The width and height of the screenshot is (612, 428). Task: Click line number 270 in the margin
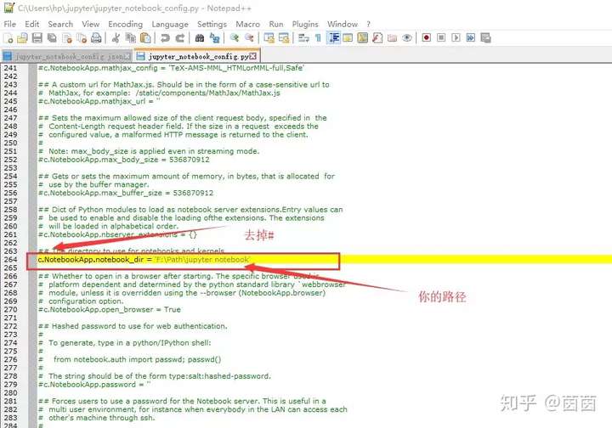(x=10, y=309)
